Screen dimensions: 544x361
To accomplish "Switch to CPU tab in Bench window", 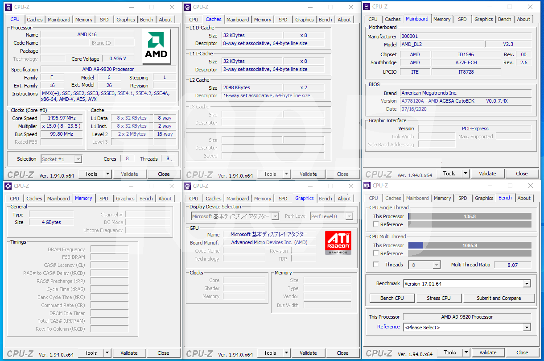I will [374, 198].
